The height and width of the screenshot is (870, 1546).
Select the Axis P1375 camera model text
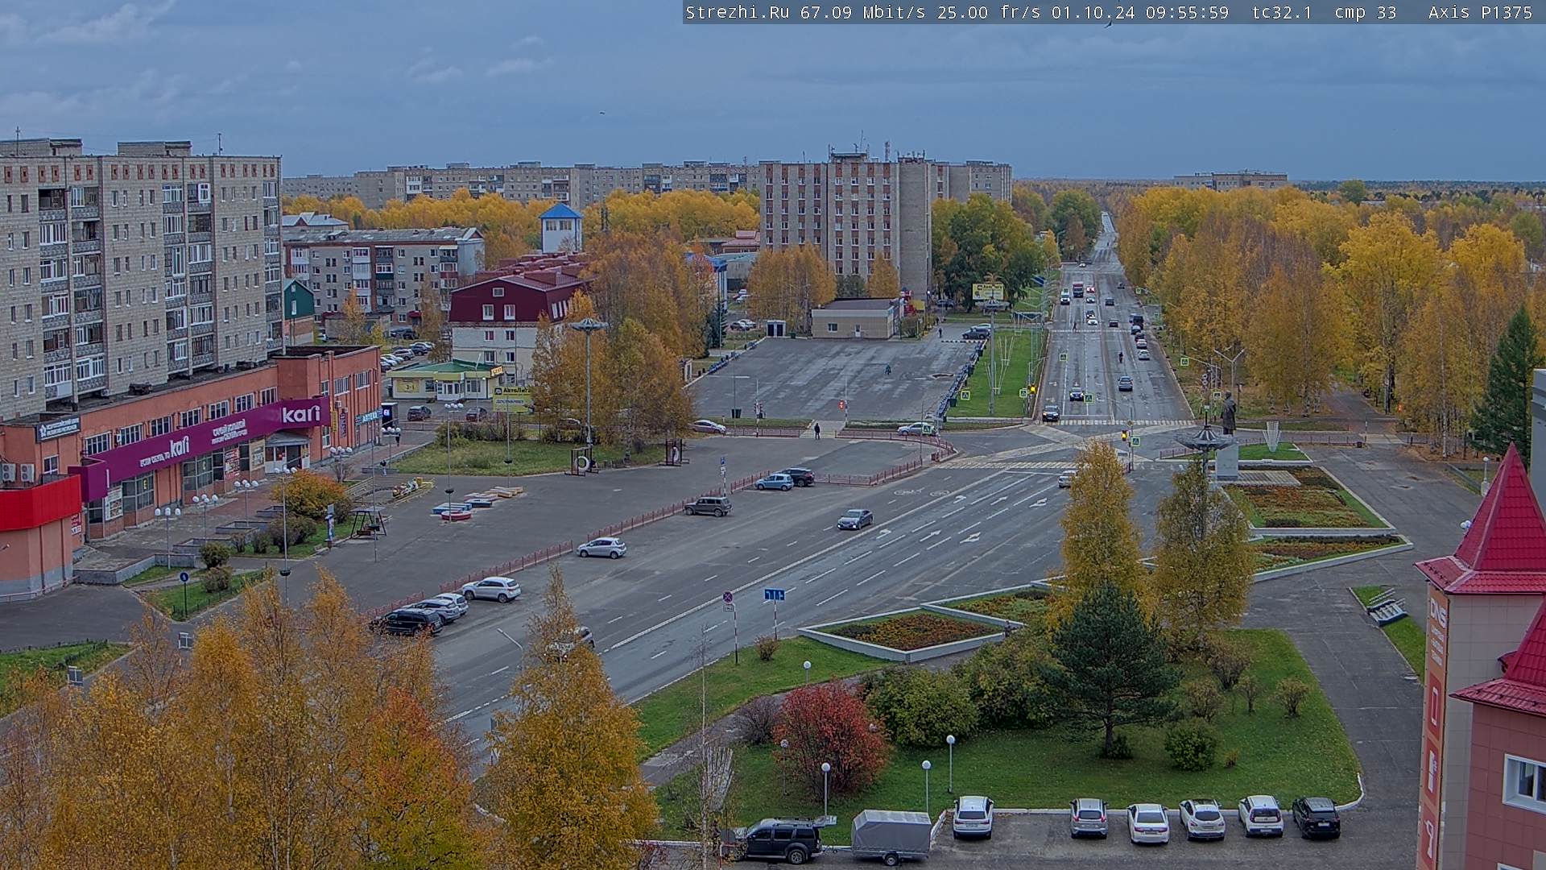(x=1480, y=12)
